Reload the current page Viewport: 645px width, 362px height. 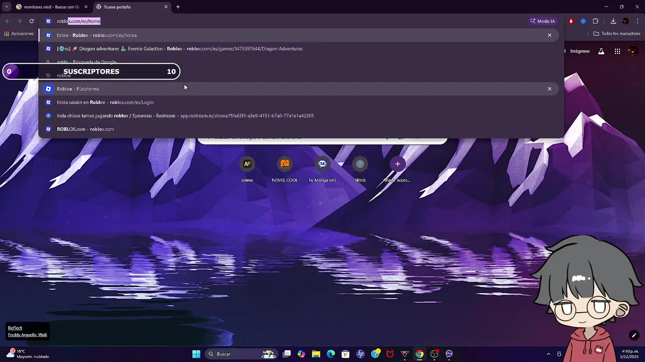31,21
